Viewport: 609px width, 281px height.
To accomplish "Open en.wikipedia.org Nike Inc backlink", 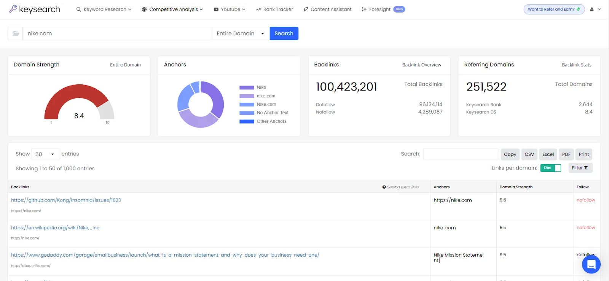I will coord(56,228).
